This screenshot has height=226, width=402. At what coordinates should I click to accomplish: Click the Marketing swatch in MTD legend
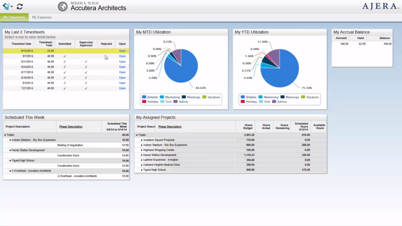click(x=162, y=97)
